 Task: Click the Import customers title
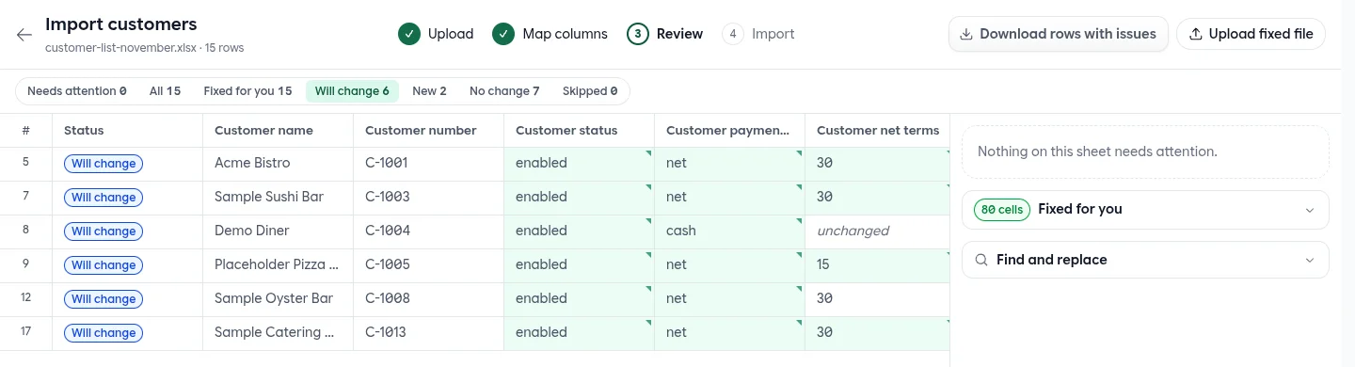[x=121, y=24]
